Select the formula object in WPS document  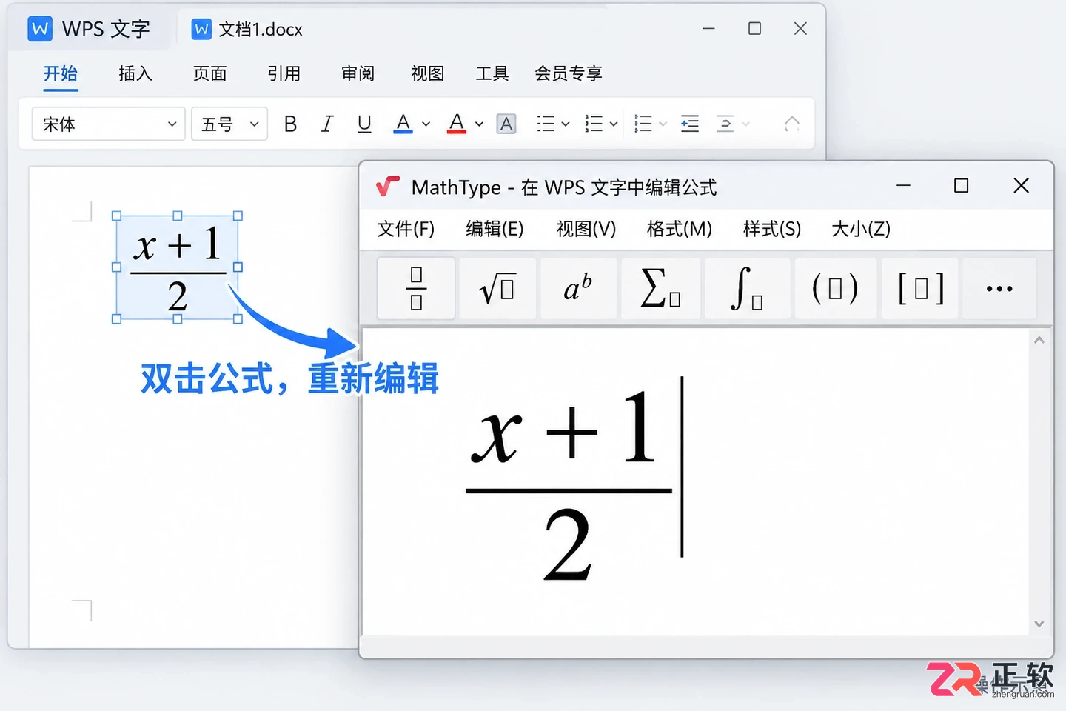point(177,267)
